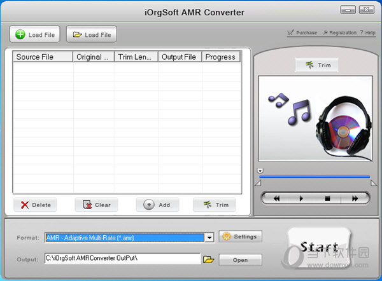Click the green plus Load File button
Viewport: 382px width, 281px height.
(34, 34)
